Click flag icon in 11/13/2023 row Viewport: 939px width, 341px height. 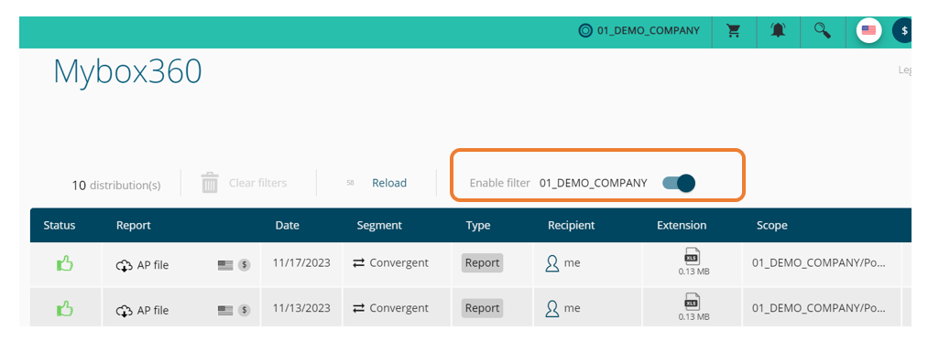coord(225,311)
